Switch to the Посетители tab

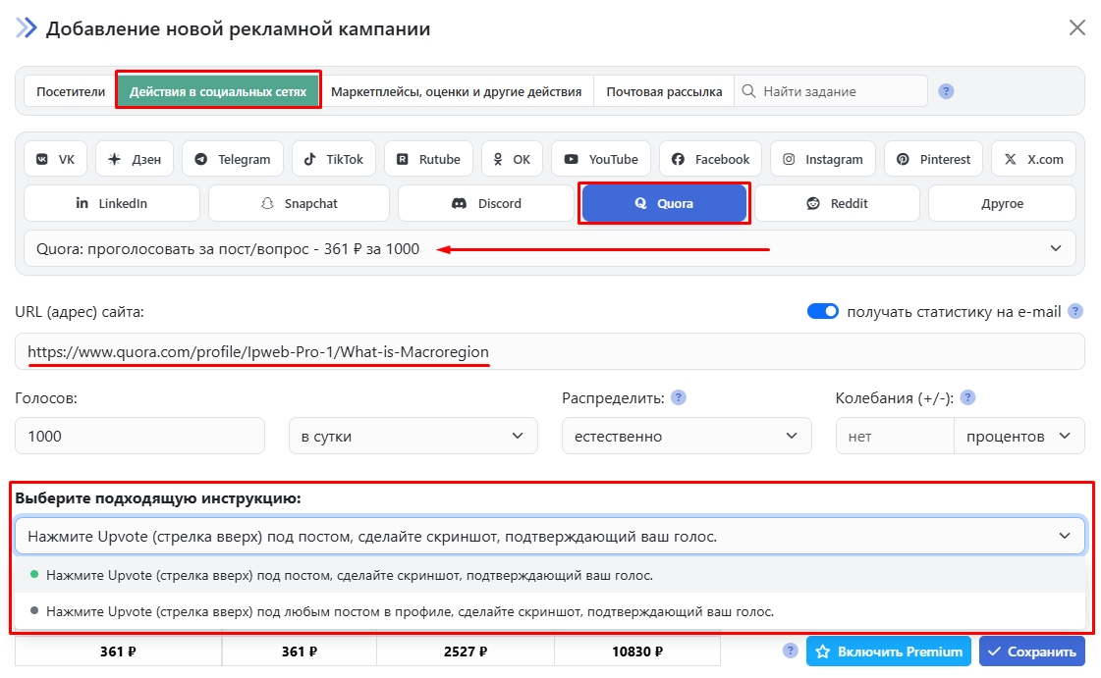click(71, 91)
